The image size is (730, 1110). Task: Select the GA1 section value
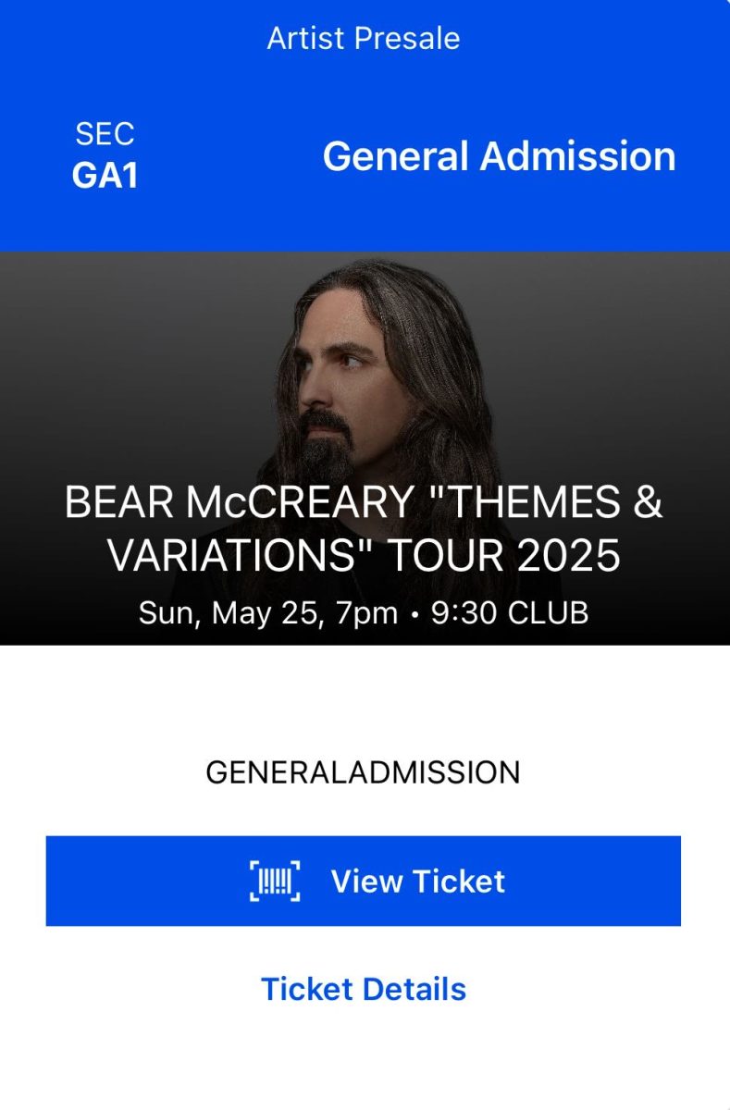105,176
